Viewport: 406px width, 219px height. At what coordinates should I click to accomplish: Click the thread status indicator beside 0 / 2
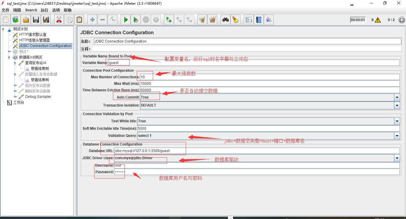click(x=402, y=20)
